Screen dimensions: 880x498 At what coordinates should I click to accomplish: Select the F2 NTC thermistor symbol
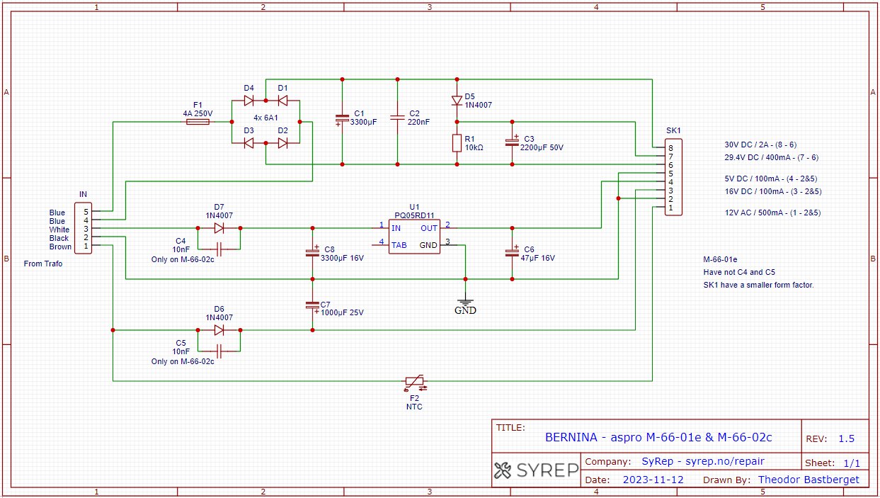414,382
